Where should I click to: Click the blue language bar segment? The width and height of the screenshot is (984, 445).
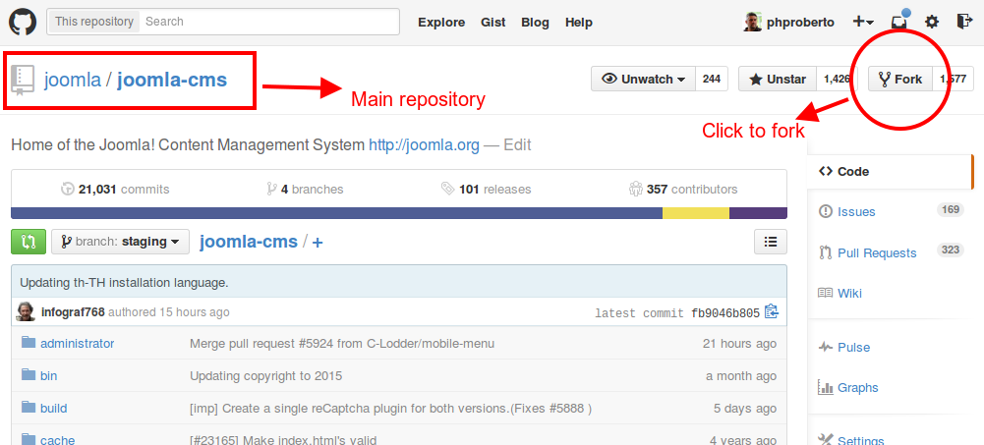337,213
